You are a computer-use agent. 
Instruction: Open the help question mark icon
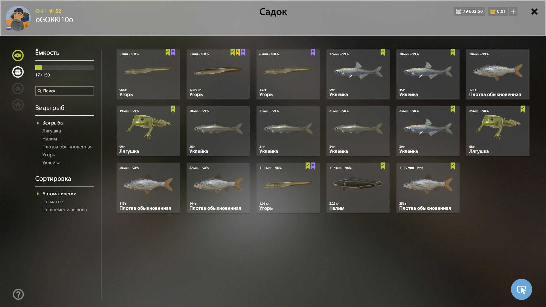pyautogui.click(x=18, y=294)
